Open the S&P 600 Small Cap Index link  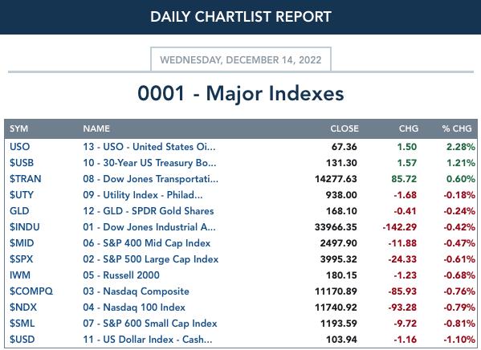coord(150,324)
